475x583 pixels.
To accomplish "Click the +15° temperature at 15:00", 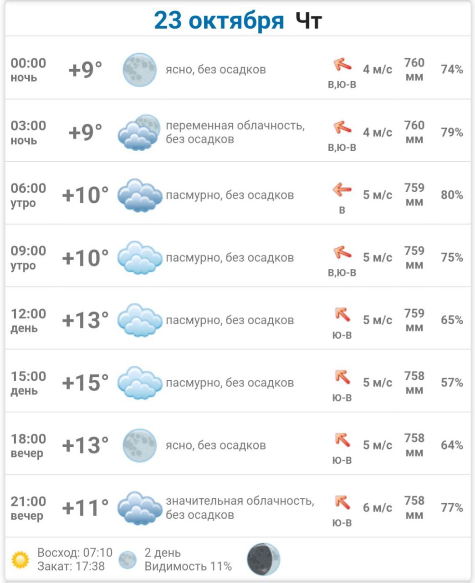I will coord(85,383).
